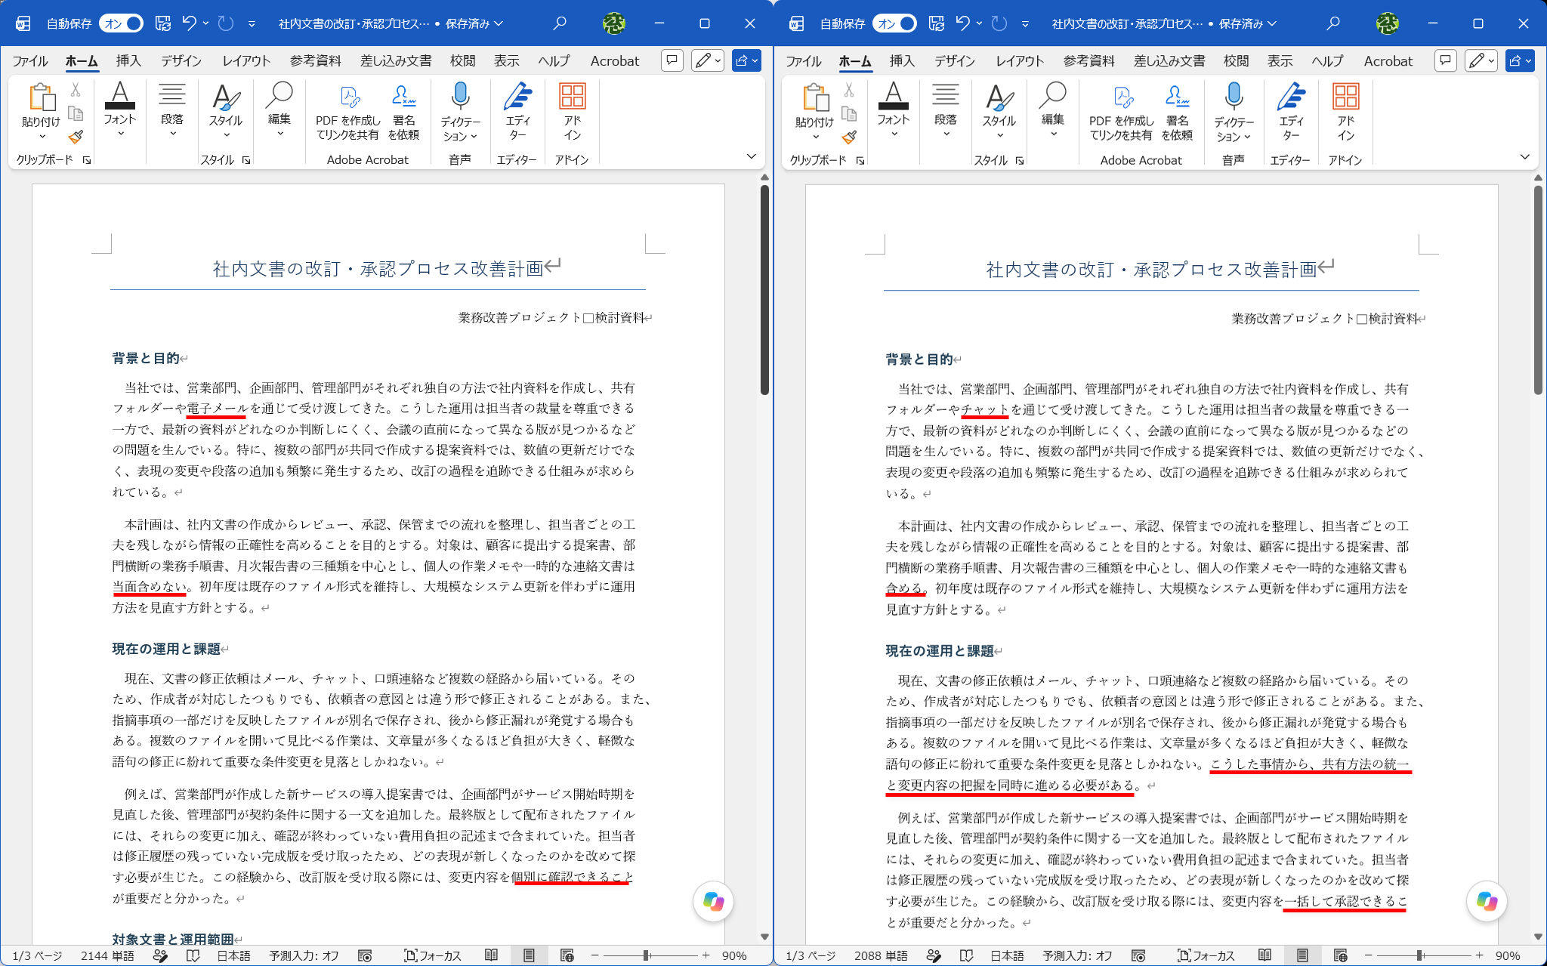Click the word count in right status bar
Image resolution: width=1547 pixels, height=966 pixels.
[881, 955]
